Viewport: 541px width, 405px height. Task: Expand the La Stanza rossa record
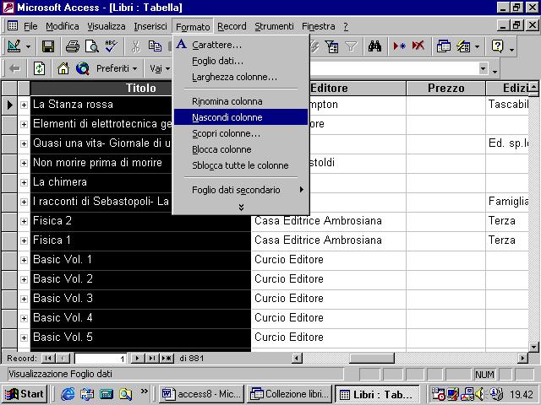24,105
